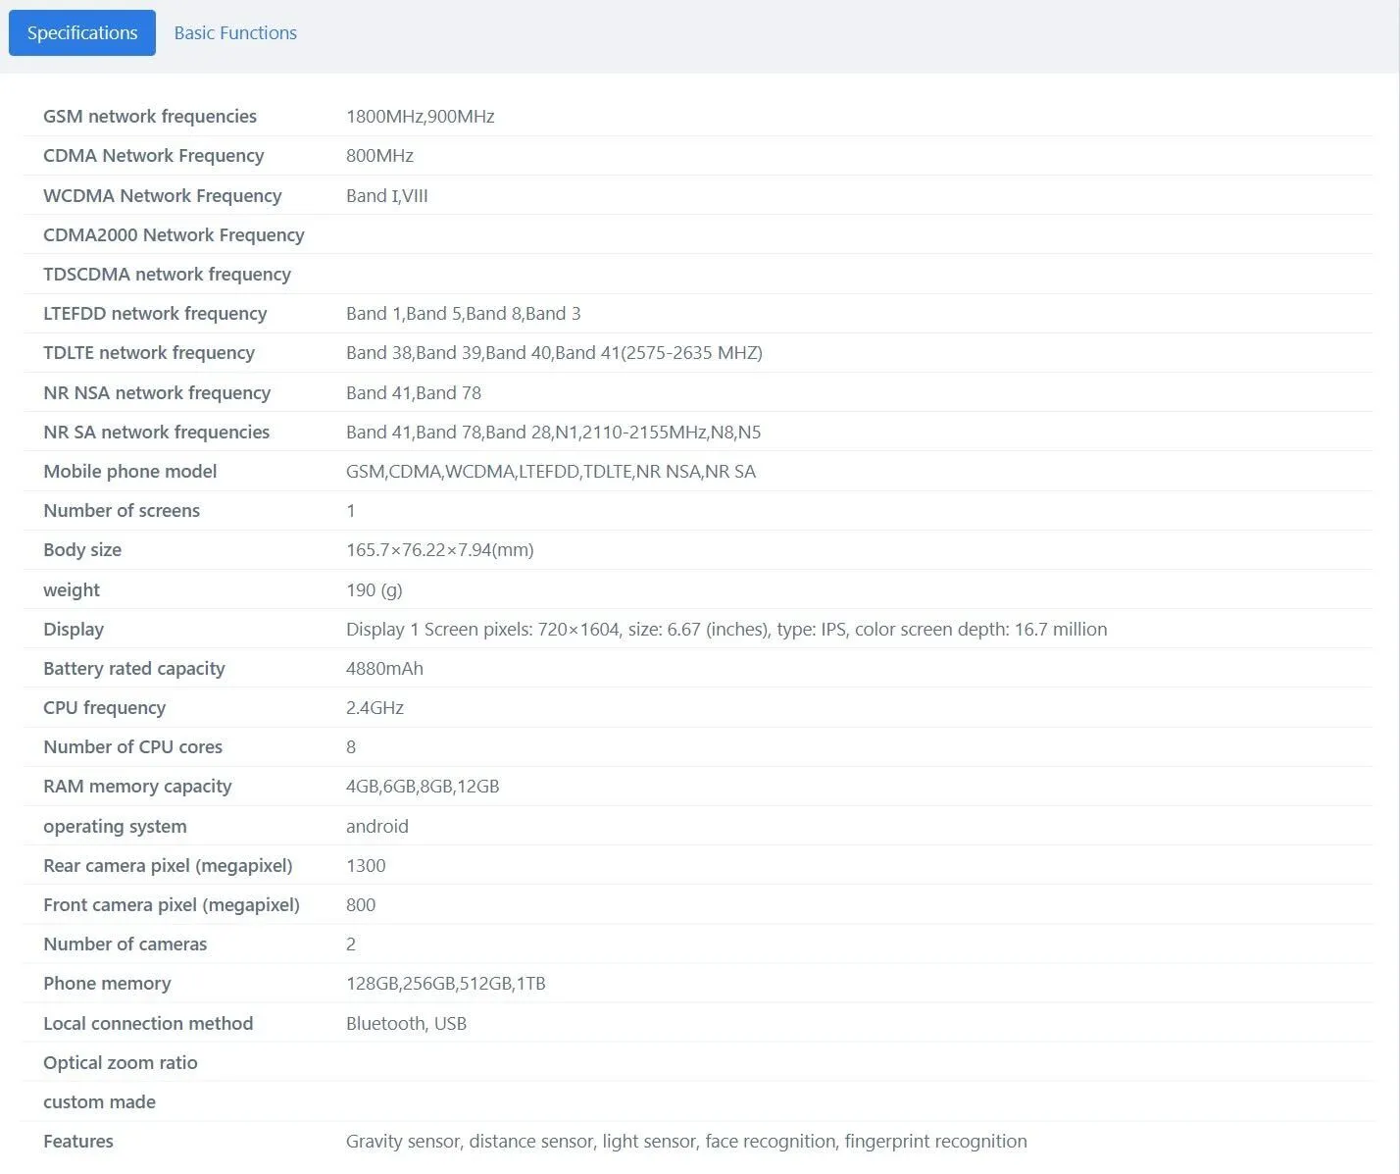Screen dimensions: 1400x1174
Task: Select the RAM memory capacity label
Action: coord(137,786)
